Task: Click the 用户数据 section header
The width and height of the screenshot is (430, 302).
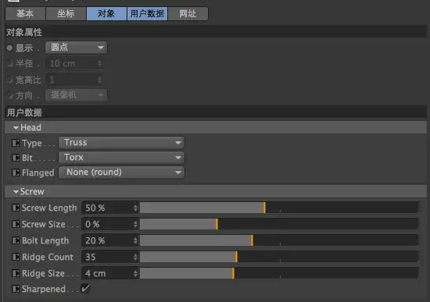Action: [216, 112]
